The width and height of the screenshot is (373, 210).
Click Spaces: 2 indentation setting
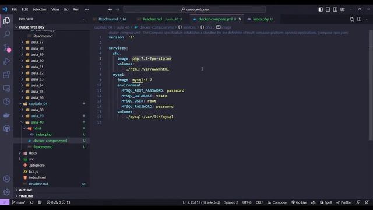[x=231, y=202]
